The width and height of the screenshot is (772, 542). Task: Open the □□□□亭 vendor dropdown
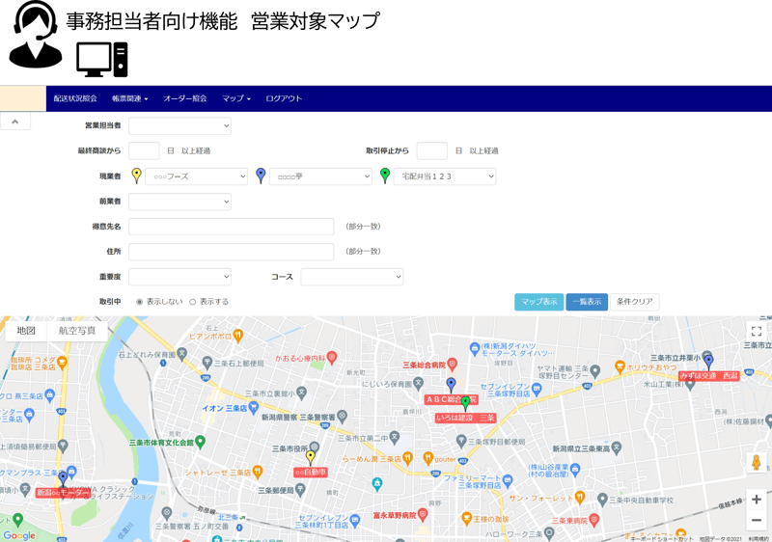click(320, 176)
